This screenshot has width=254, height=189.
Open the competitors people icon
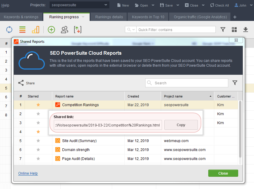pos(65,30)
